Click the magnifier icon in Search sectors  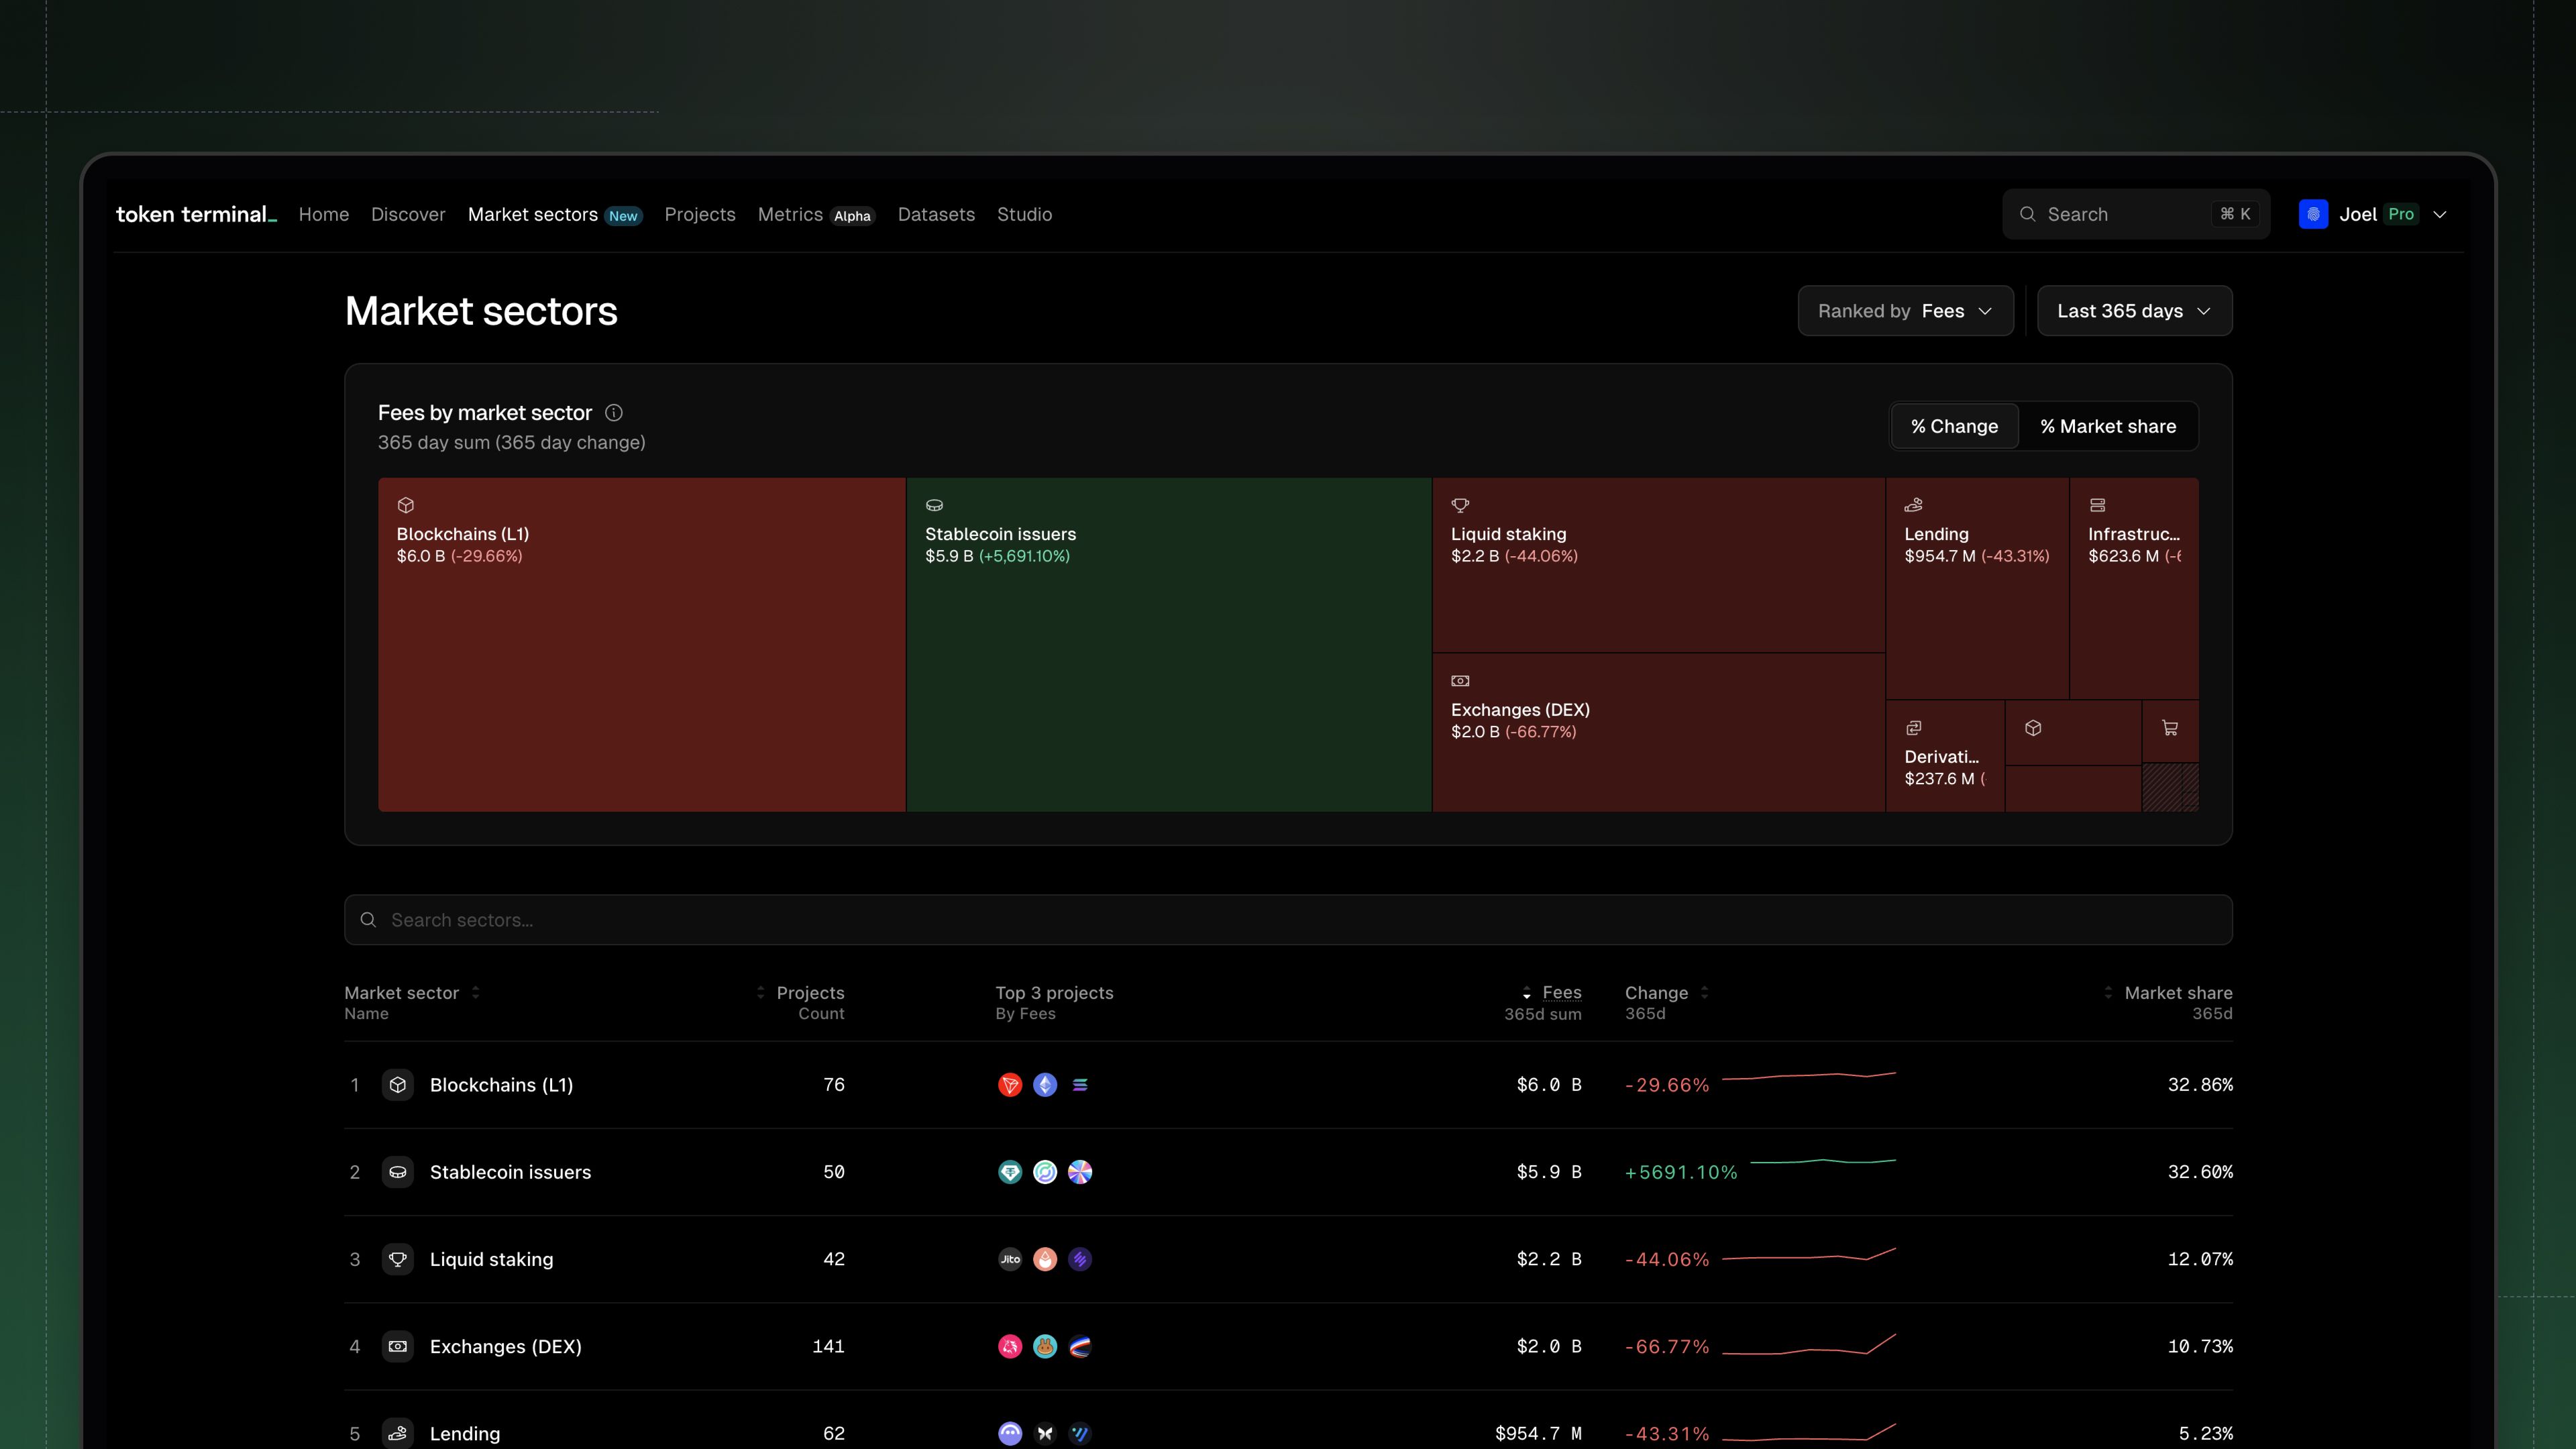pos(368,919)
